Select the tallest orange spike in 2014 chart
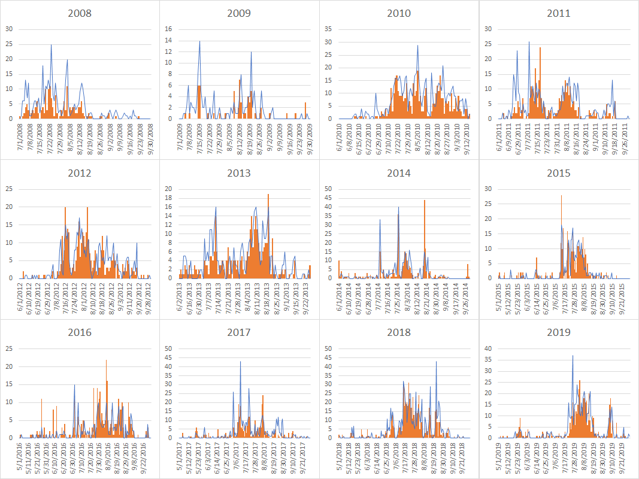Viewport: 639px width, 479px height. pos(425,201)
